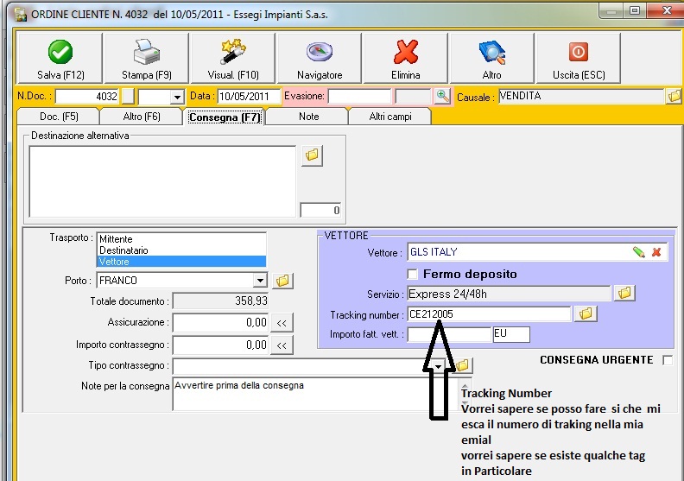Select Destinatario in the Trasporto list

181,250
